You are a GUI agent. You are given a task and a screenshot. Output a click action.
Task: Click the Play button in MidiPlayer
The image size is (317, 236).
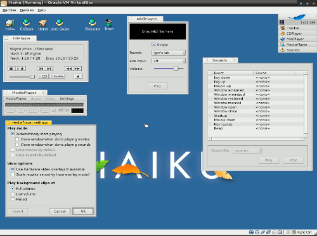[x=157, y=86]
